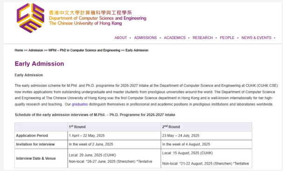The width and height of the screenshot is (283, 171).
Task: Click the schedule of early admission interviews heading
Action: 95,115
